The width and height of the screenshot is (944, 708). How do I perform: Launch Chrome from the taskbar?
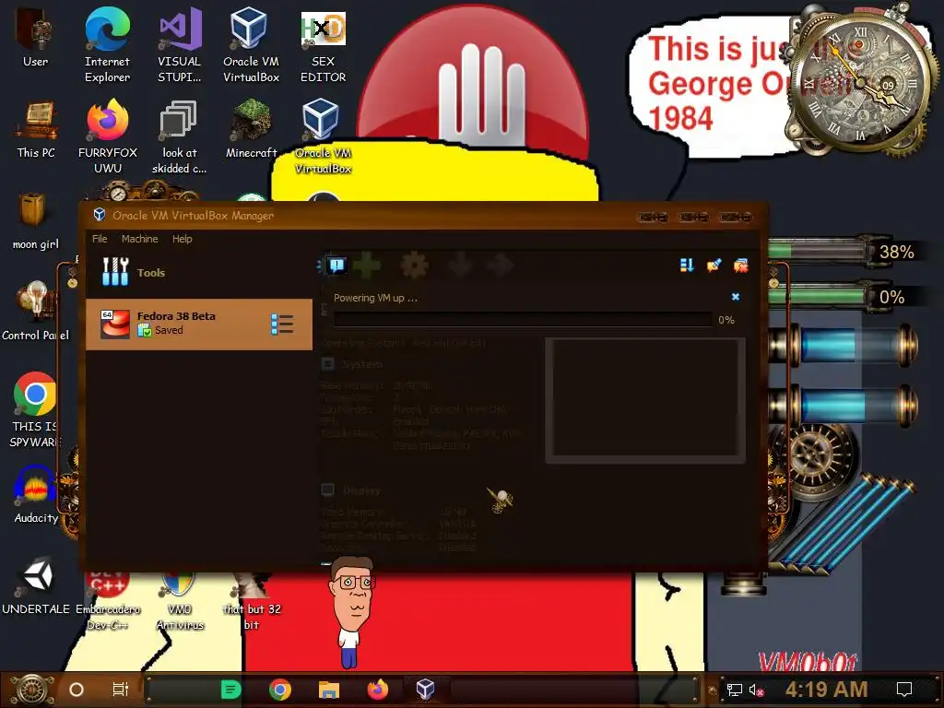pos(280,690)
